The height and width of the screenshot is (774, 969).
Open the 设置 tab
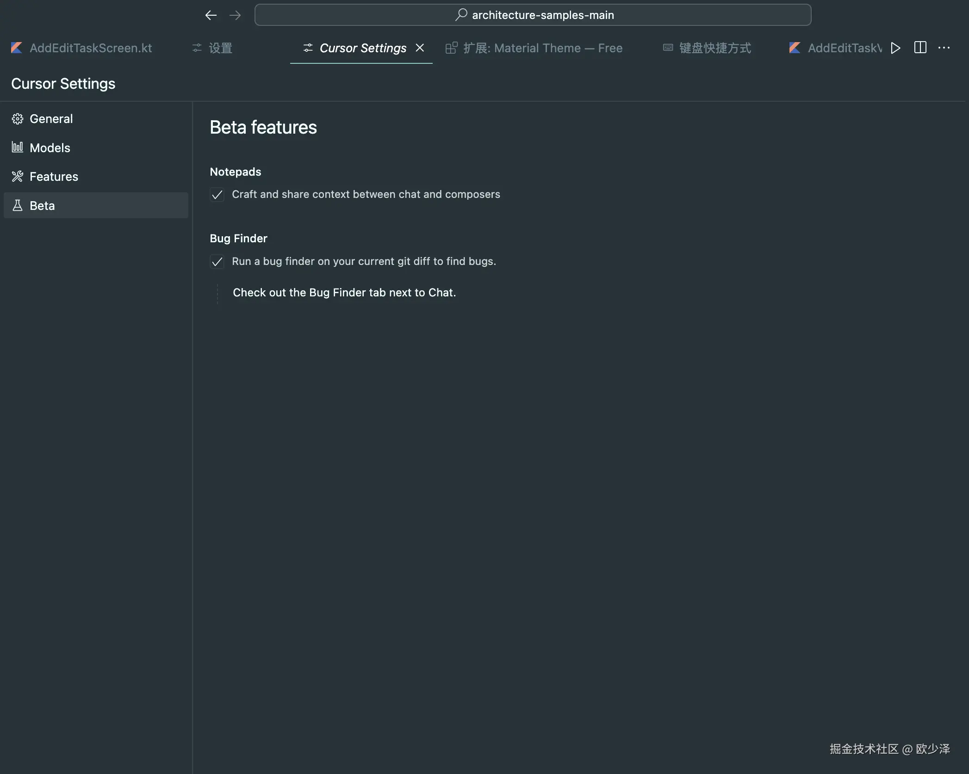tap(220, 48)
